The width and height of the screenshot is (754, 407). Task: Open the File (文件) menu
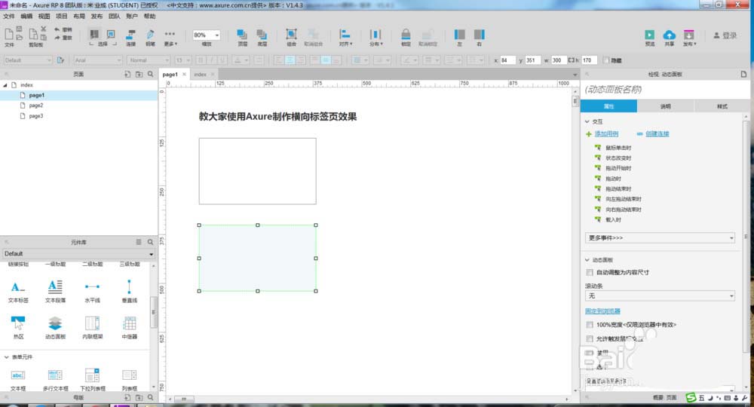pyautogui.click(x=9, y=17)
